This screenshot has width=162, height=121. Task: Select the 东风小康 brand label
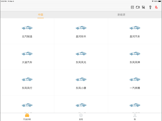(x=81, y=88)
